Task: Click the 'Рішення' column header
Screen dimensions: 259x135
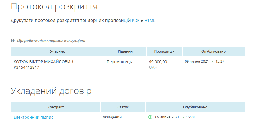Action: pyautogui.click(x=125, y=51)
